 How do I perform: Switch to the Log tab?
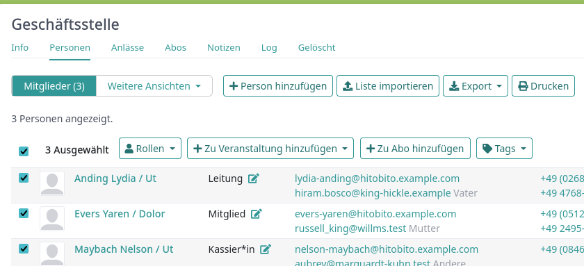coord(269,48)
